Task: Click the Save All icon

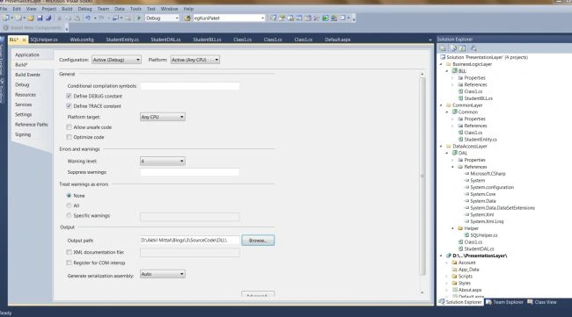Action: (x=48, y=18)
